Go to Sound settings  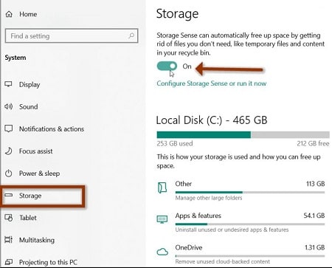pos(28,106)
